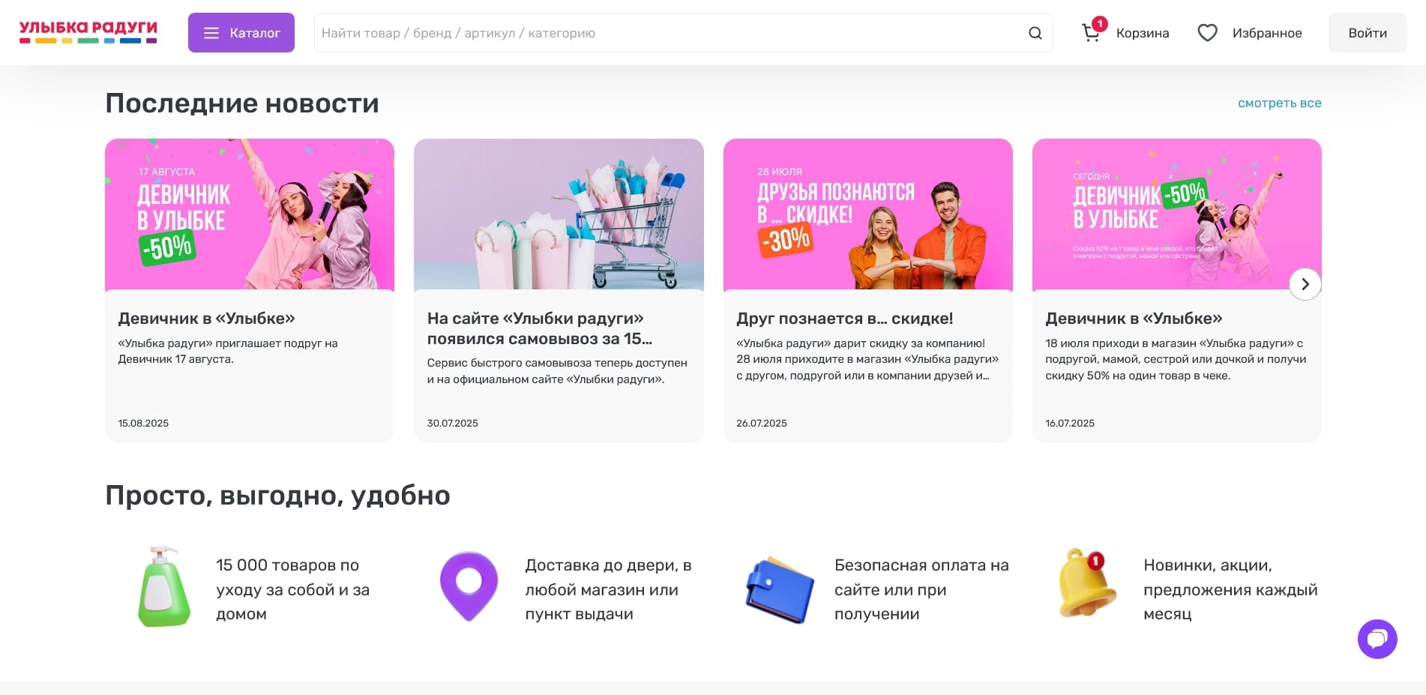Open the cart icon with item badge
The image size is (1426, 695).
(1091, 33)
